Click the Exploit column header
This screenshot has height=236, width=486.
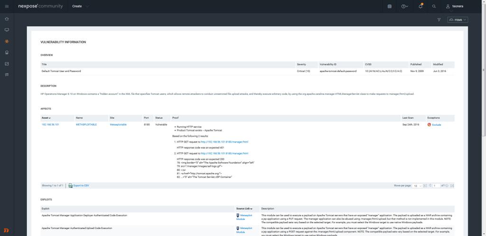[x=45, y=209]
